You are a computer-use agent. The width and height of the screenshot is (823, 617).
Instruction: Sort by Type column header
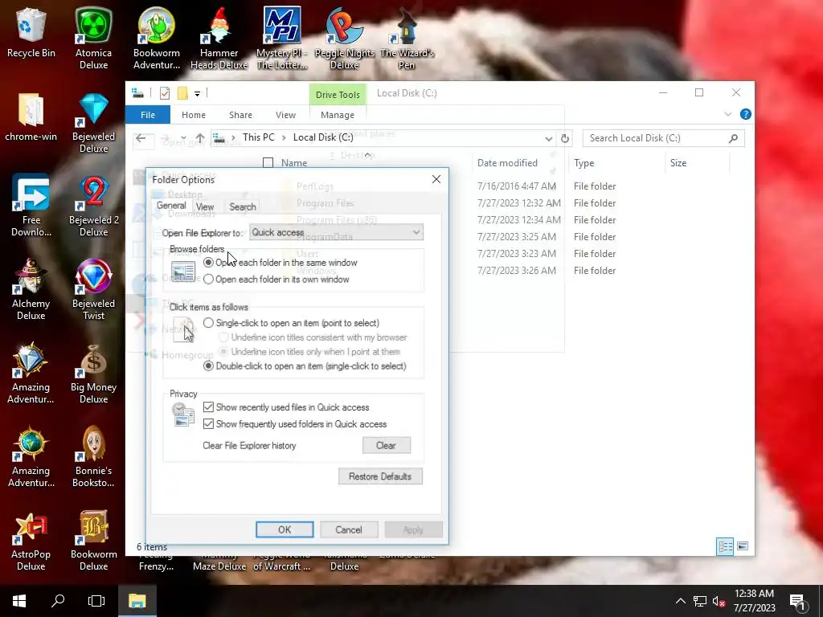(x=583, y=162)
